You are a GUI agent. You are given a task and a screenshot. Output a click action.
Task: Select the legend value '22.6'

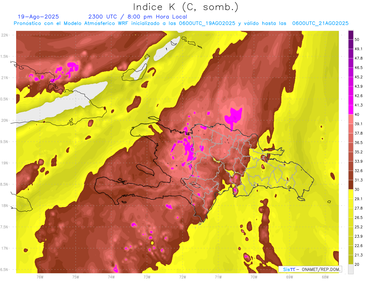(359, 246)
